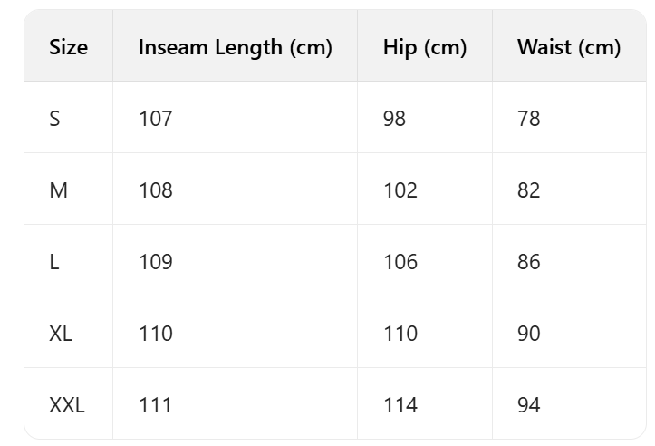Image resolution: width=655 pixels, height=446 pixels.
Task: Click the Inseam Length (cm) header
Action: click(235, 47)
